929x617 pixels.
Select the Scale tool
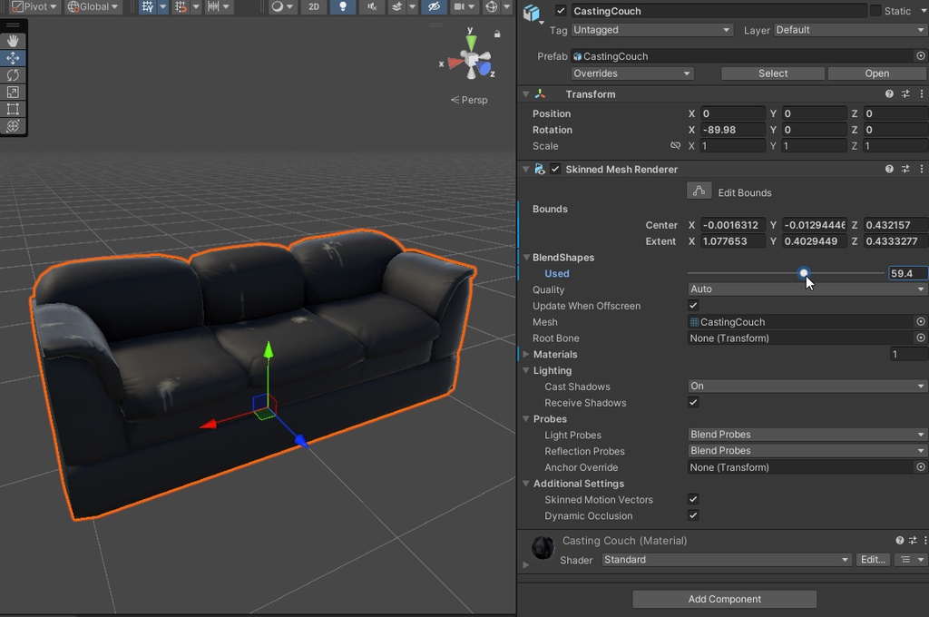(x=13, y=93)
